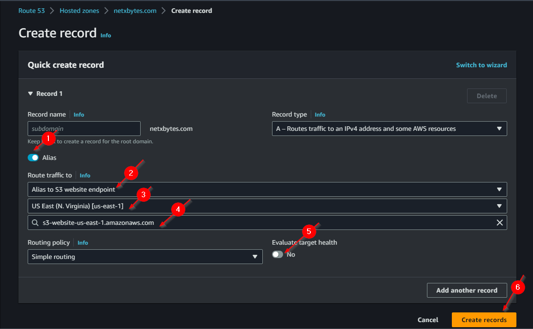Click Switch to wizard link
Viewport: 533px width, 329px height.
tap(481, 65)
